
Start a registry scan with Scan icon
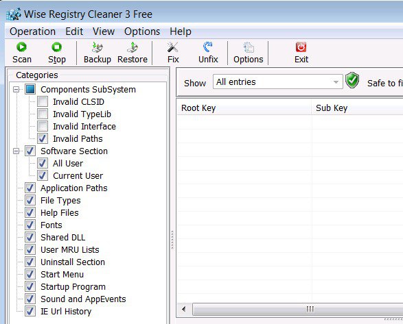[21, 47]
